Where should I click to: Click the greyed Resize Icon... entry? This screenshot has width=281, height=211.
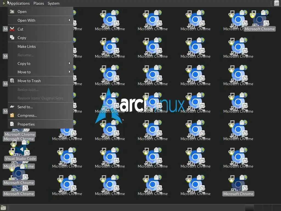[41, 90]
